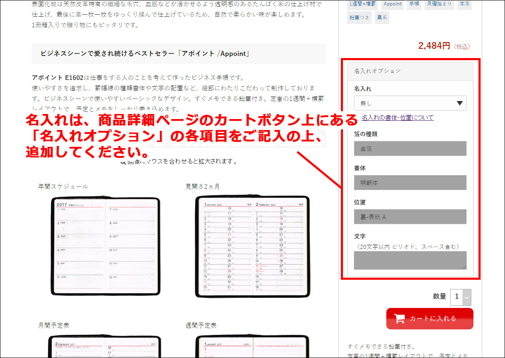Open the 箔の種類 field showing 金箔
The image size is (505, 358).
pyautogui.click(x=410, y=149)
